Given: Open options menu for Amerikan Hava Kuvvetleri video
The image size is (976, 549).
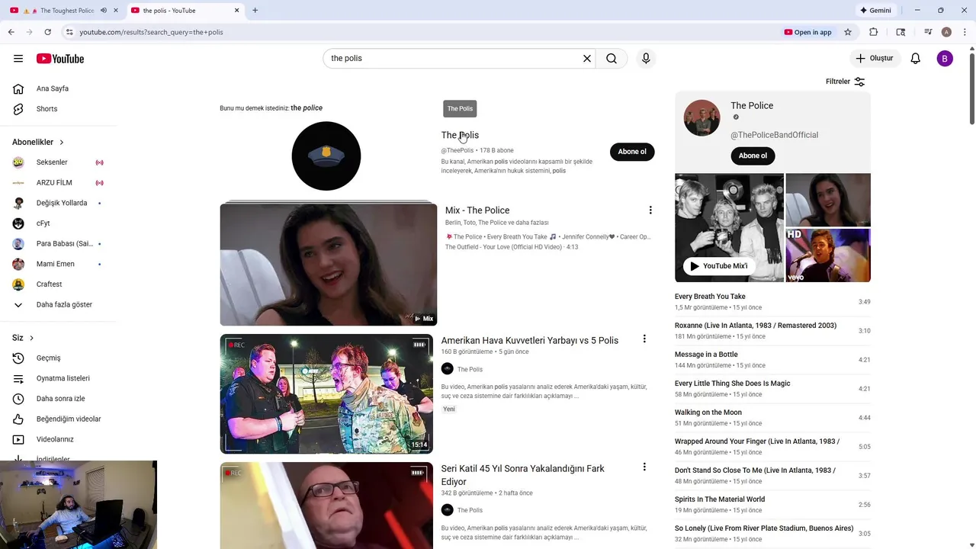Looking at the screenshot, I should (644, 339).
